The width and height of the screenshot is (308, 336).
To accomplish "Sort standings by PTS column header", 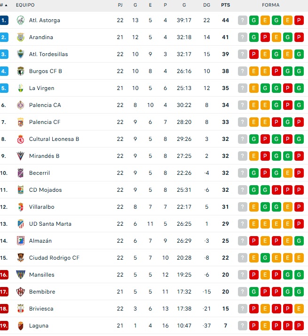I will point(225,5).
